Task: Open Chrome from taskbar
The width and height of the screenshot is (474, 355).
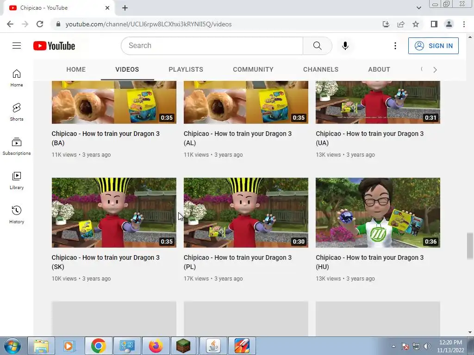Action: pos(99,346)
